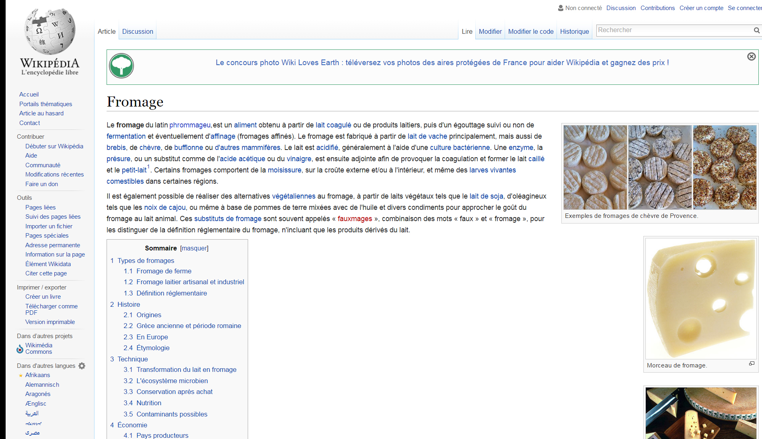Open the goat cheeses of Provence thumbnail
This screenshot has width=762, height=439.
coord(659,167)
